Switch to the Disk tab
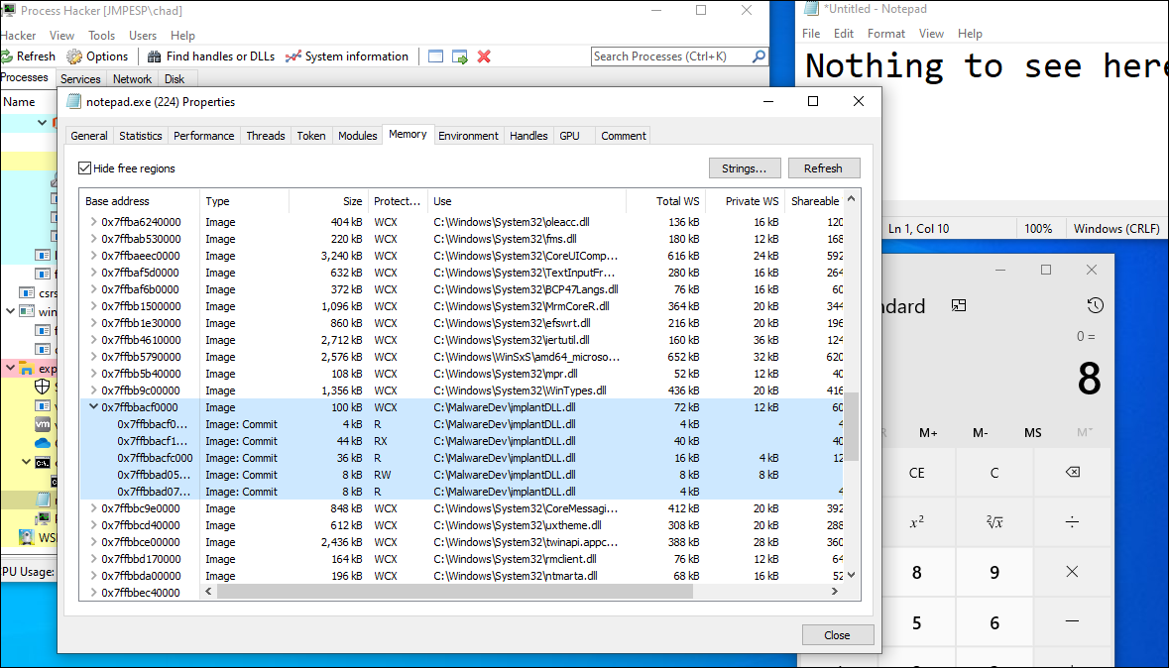 [175, 79]
